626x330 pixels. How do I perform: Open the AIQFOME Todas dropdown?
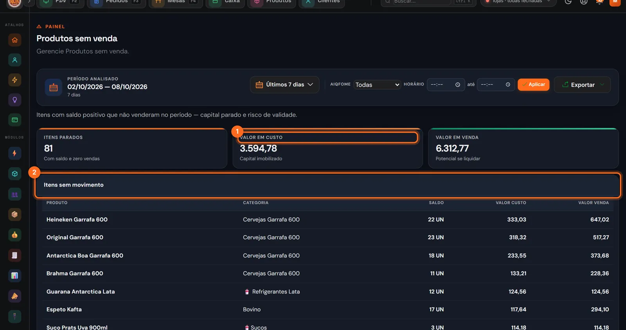click(x=377, y=84)
